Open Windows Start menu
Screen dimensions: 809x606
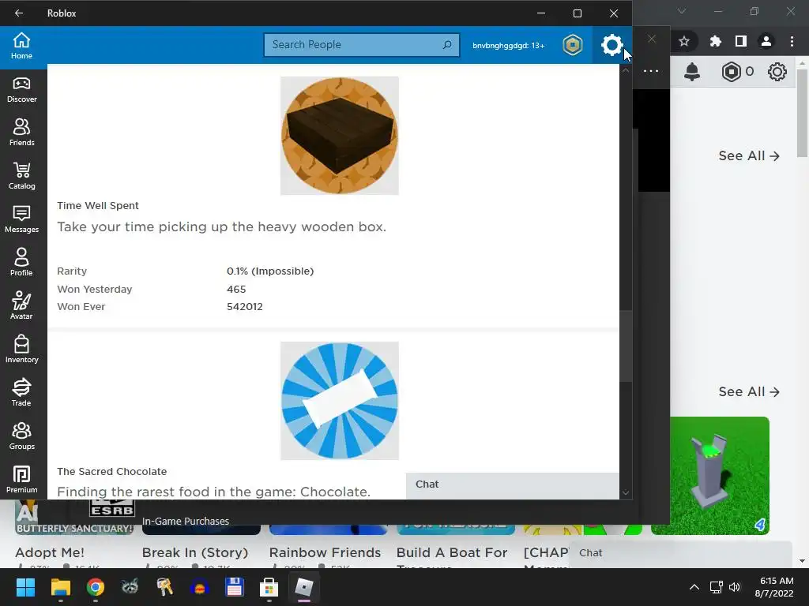25,587
